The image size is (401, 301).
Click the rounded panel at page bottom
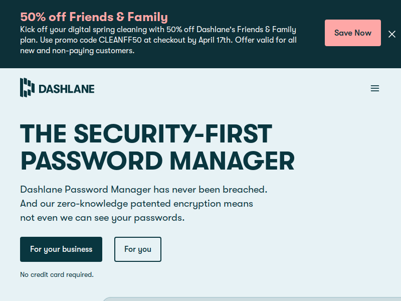252,299
